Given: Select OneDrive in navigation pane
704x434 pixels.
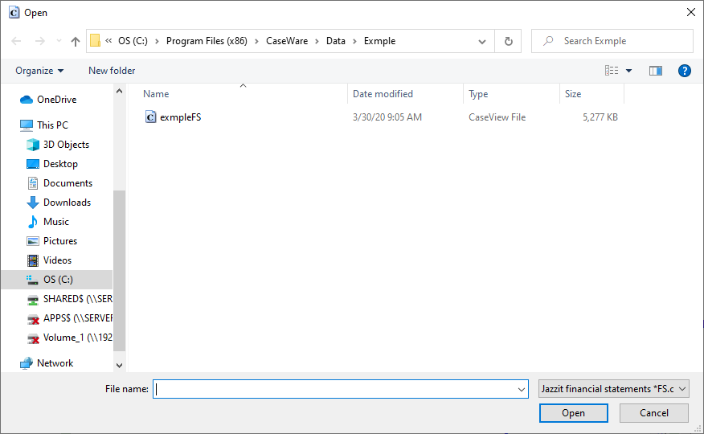Looking at the screenshot, I should (56, 100).
